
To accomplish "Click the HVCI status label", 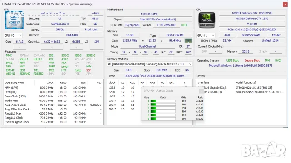I will coord(278,60).
